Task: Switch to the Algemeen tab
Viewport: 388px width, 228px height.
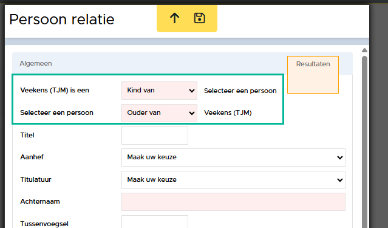Action: pos(36,63)
